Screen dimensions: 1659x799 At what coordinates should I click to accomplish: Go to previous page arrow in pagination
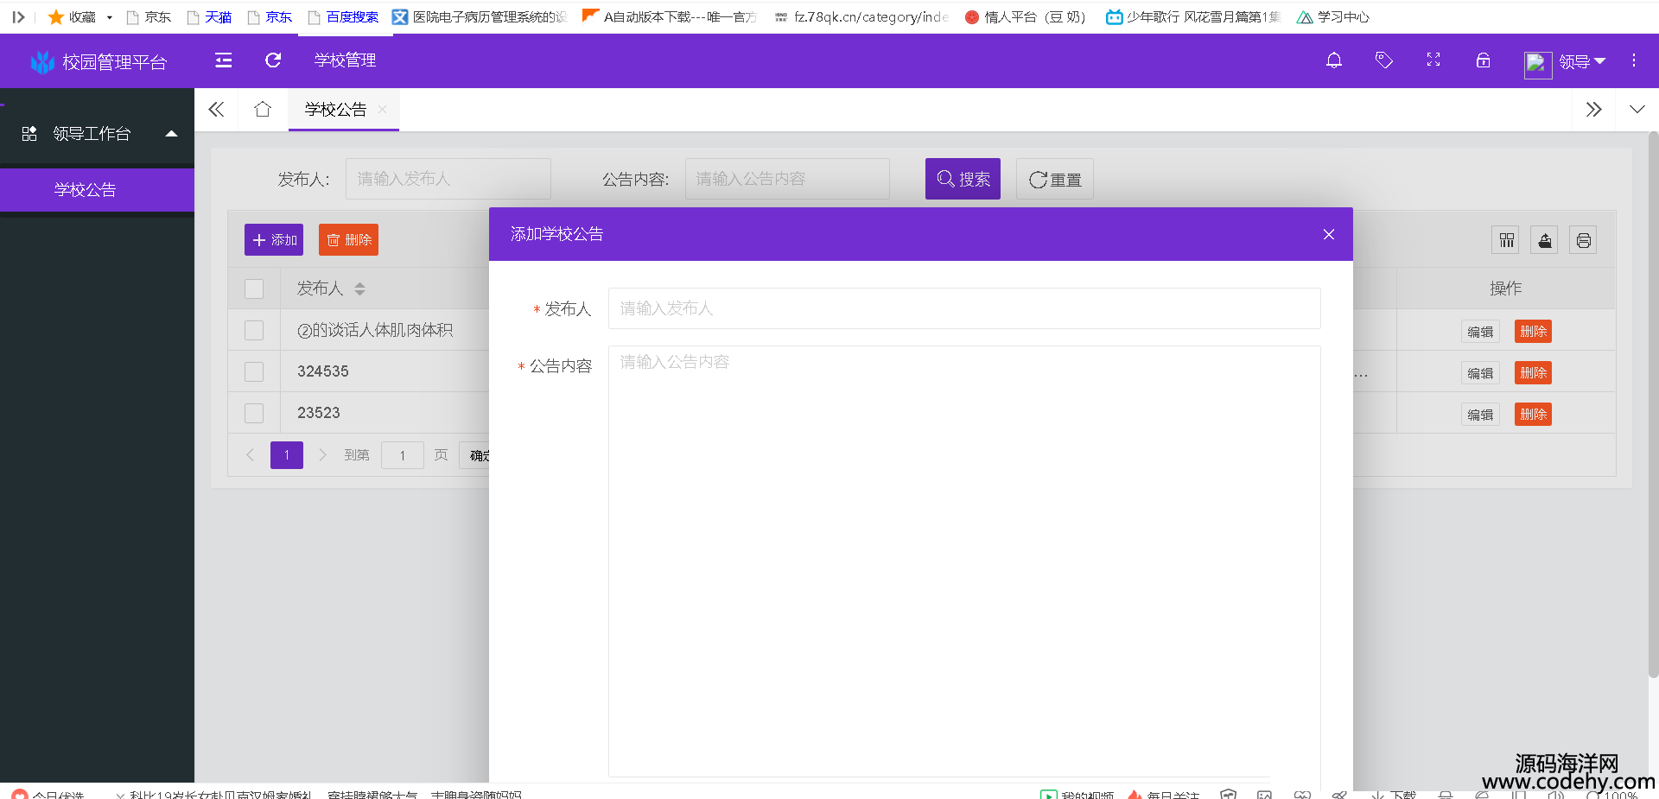click(x=250, y=455)
